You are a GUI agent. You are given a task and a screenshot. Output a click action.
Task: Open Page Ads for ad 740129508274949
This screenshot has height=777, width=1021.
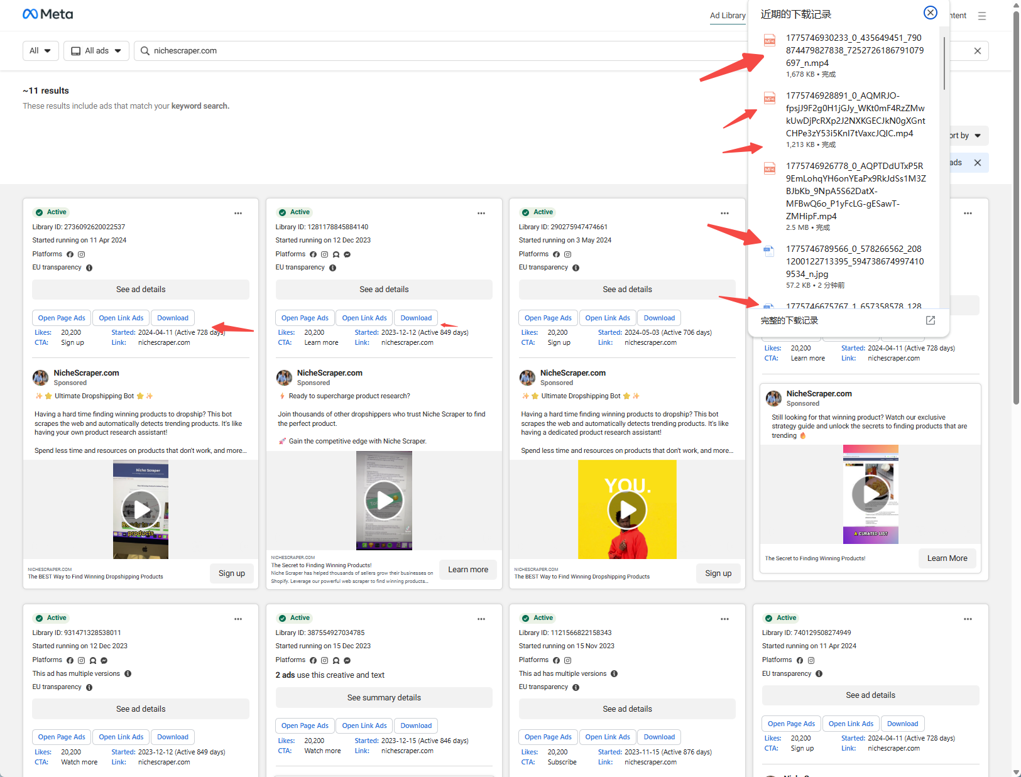[x=792, y=724]
